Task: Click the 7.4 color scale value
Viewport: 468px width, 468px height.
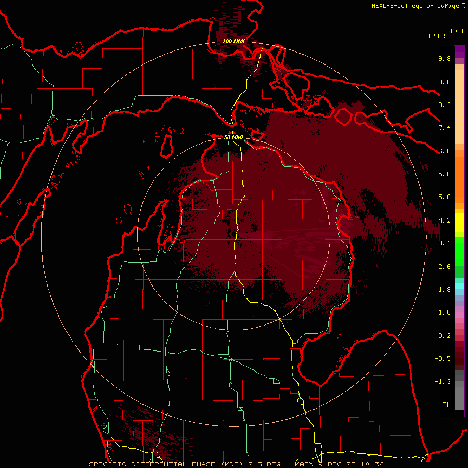Action: 445,128
